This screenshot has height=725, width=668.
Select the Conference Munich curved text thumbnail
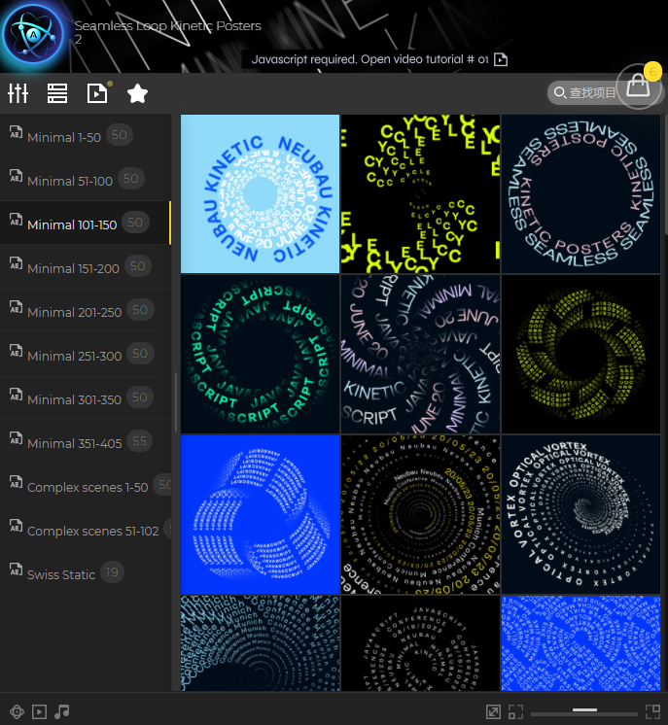[x=260, y=643]
